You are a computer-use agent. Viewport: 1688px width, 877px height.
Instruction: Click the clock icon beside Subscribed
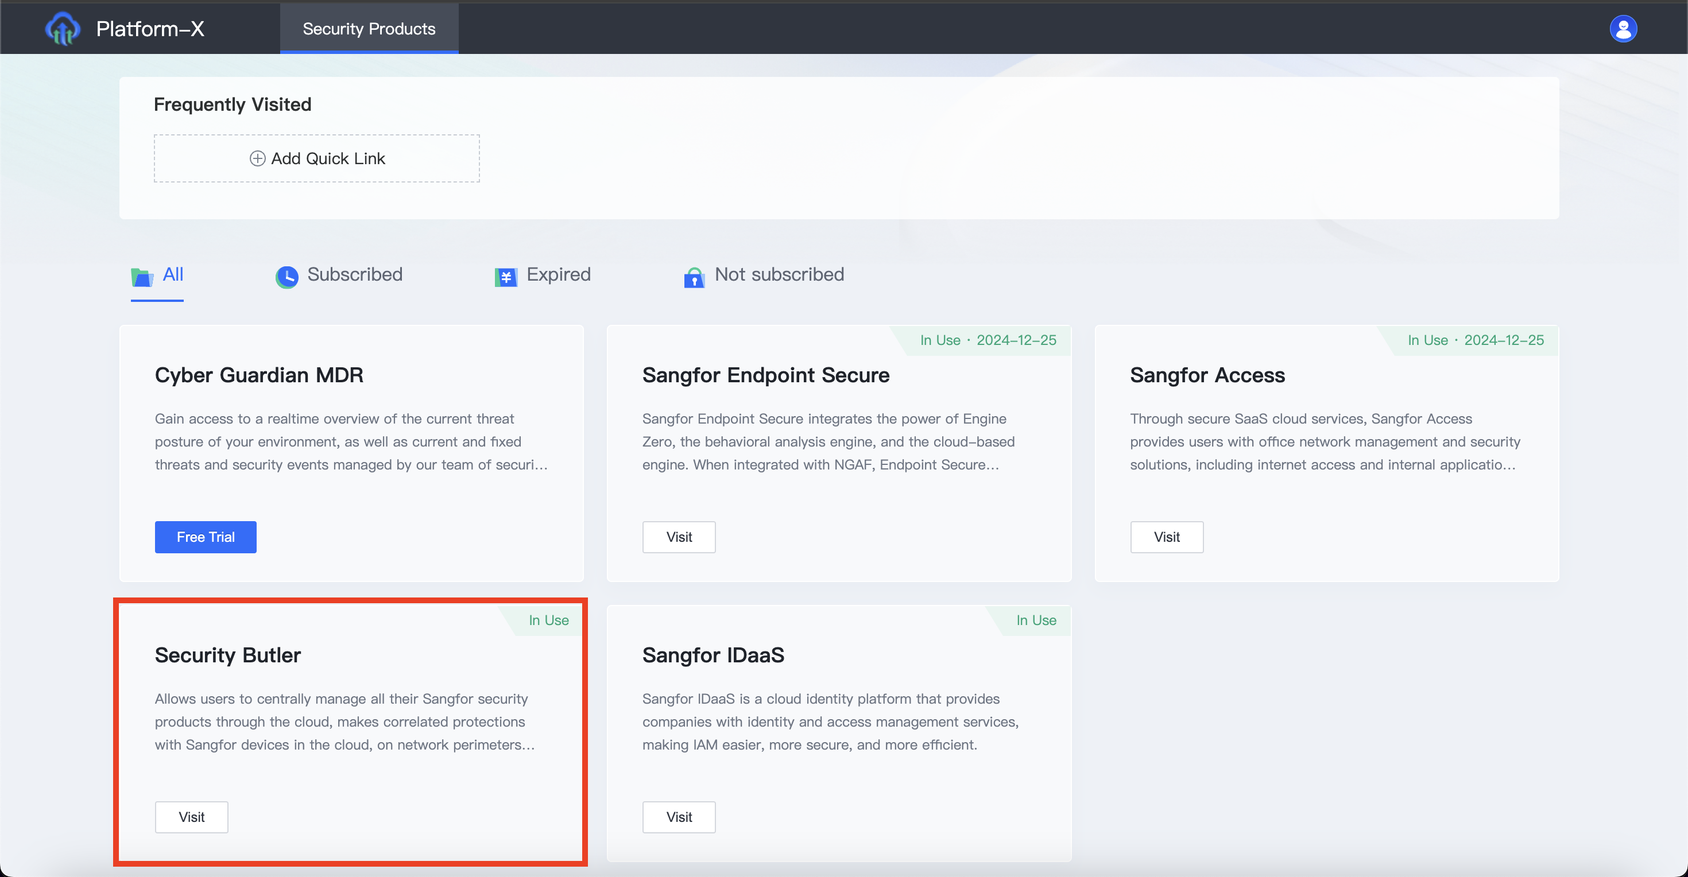click(287, 277)
